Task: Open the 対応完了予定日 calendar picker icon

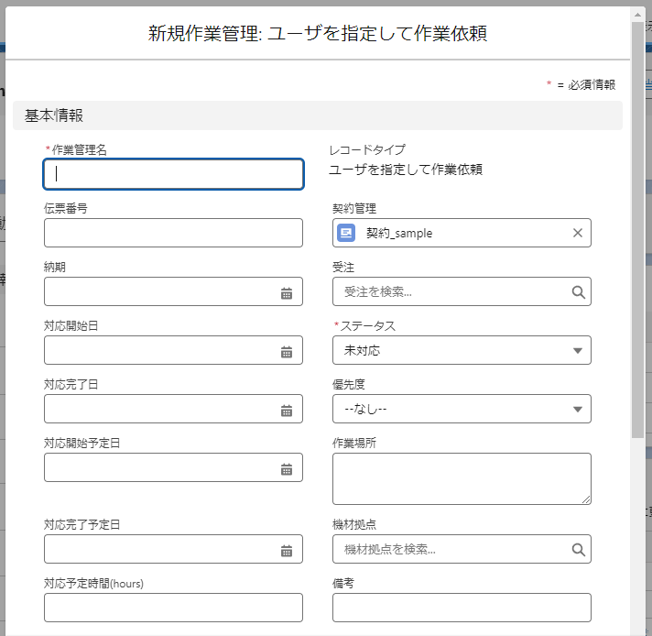Action: (x=286, y=550)
